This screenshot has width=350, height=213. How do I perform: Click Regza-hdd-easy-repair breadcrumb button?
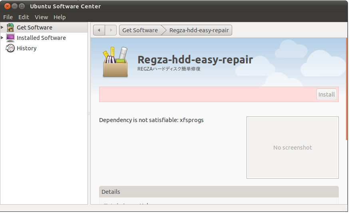pyautogui.click(x=199, y=30)
